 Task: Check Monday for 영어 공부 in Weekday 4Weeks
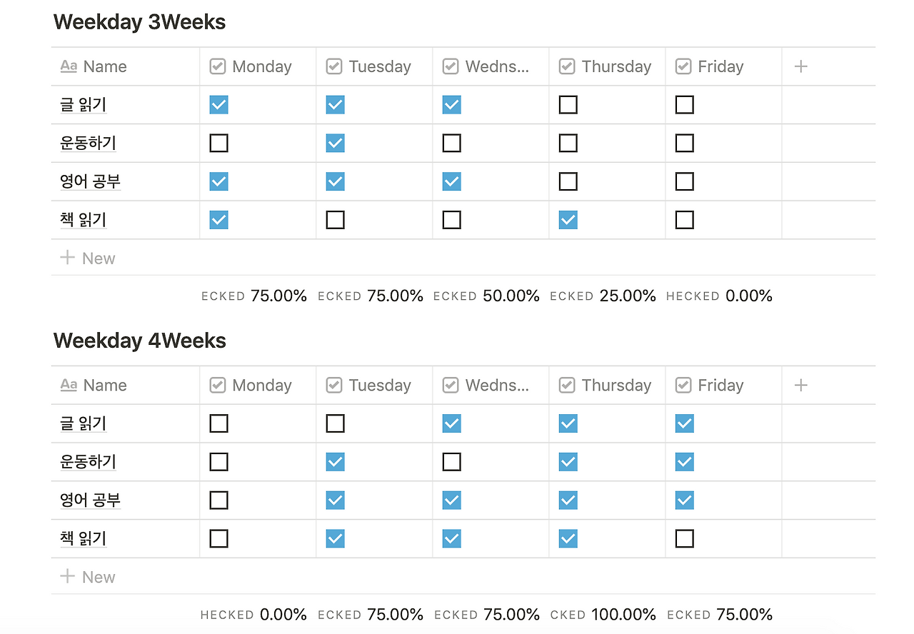tap(219, 500)
